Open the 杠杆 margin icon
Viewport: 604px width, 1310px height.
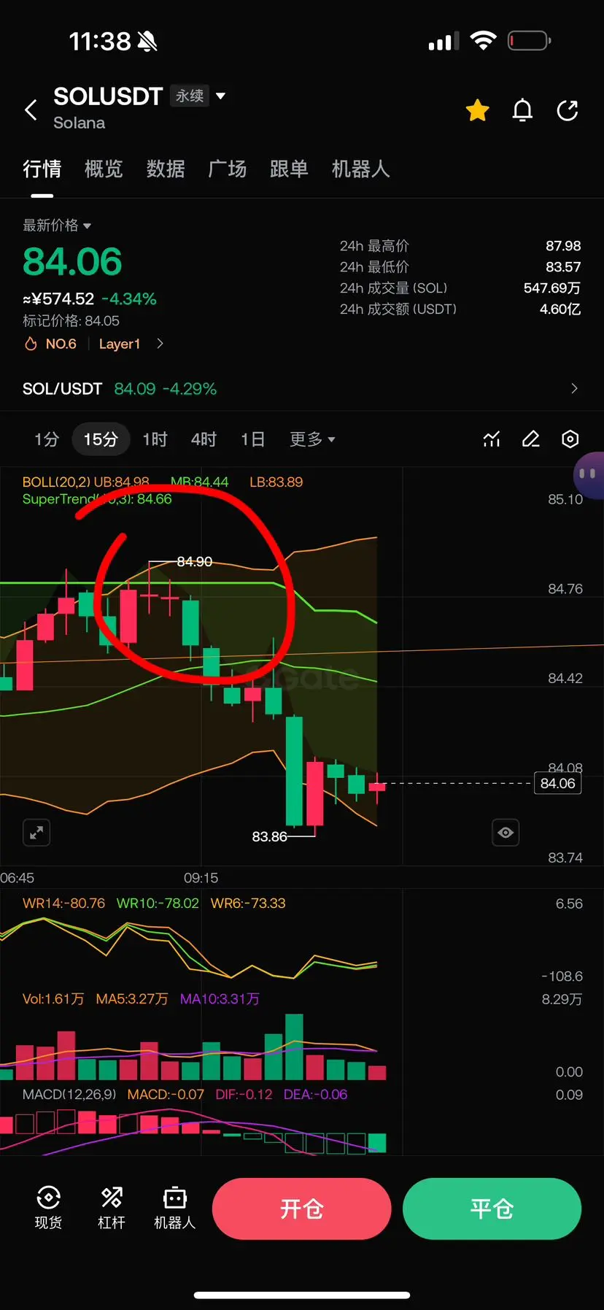coord(112,1208)
